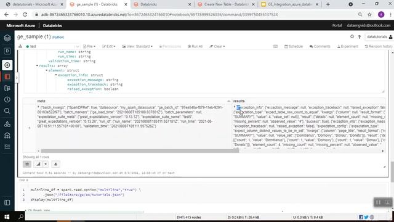Click the keyboard shortcuts icon

pyautogui.click(x=275, y=46)
